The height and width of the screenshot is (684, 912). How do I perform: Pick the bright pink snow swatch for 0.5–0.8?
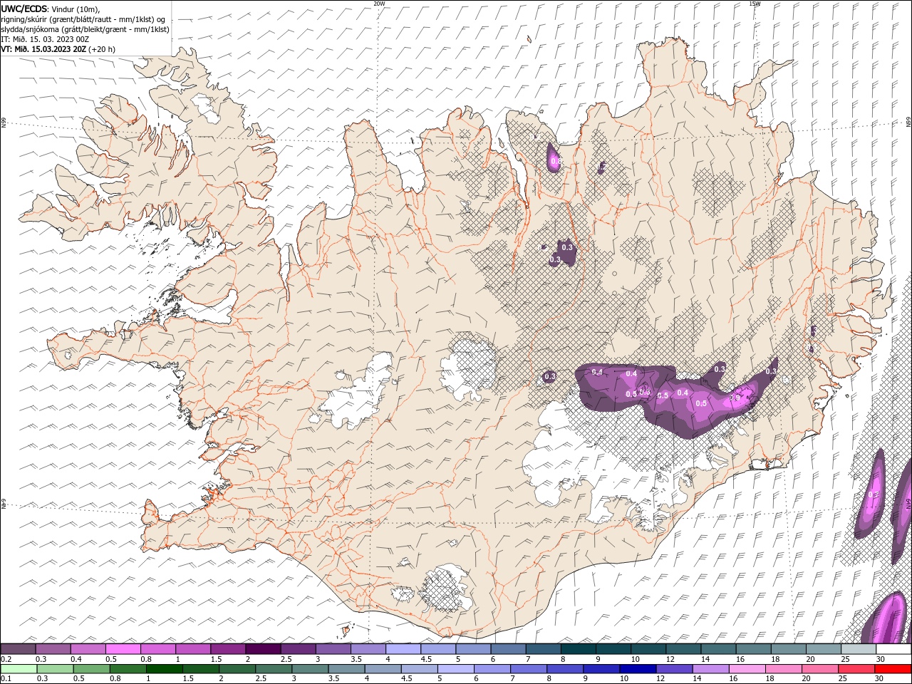pos(123,649)
